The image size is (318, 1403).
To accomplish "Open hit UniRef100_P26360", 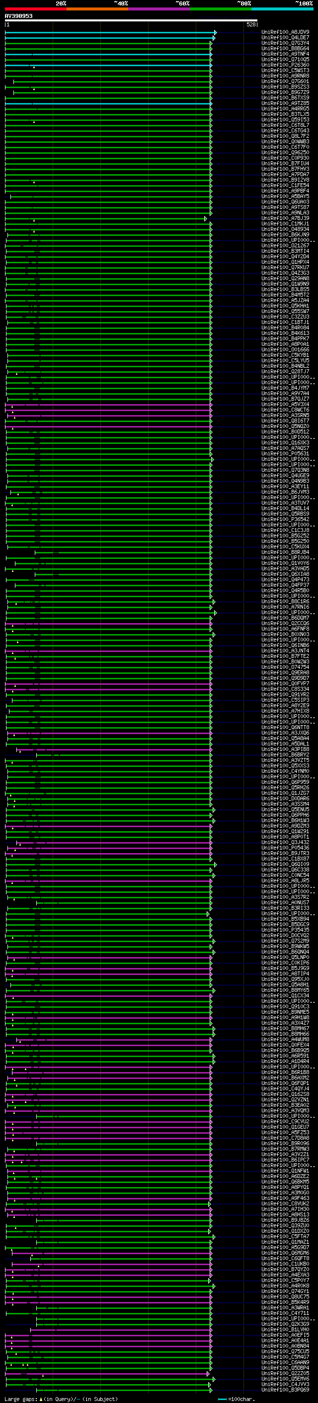I will 285,65.
